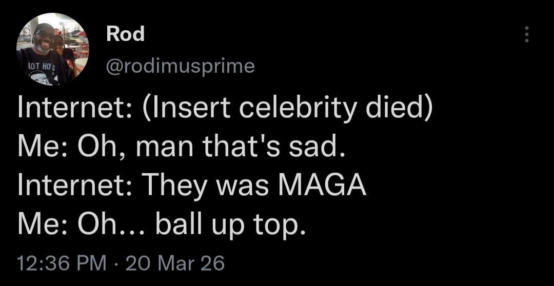The height and width of the screenshot is (286, 554).
Task: Click Rod's circular profile picture
Action: (53, 49)
